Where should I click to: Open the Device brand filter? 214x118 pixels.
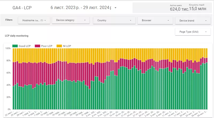coord(193,21)
